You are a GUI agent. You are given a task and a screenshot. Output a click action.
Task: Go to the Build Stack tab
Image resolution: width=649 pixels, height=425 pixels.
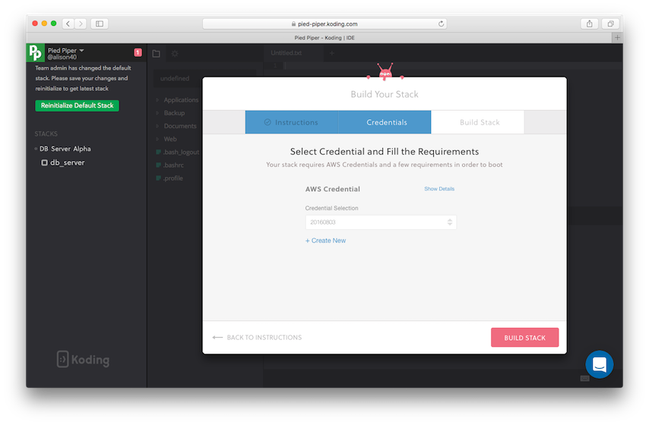[478, 122]
